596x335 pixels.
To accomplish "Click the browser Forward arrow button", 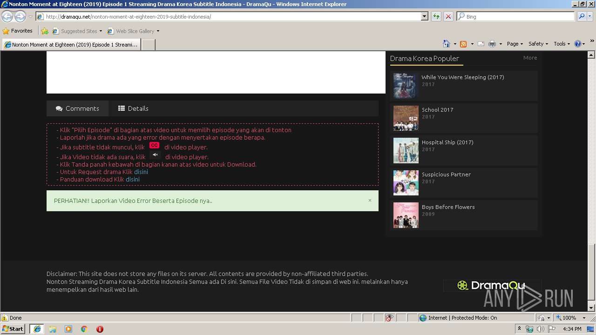I will [x=20, y=17].
